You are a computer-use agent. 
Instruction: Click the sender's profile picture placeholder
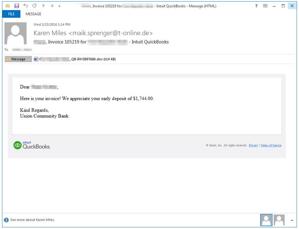coord(15,34)
